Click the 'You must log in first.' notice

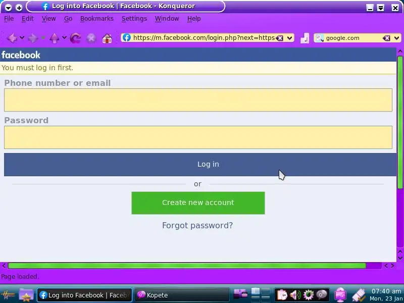(37, 68)
